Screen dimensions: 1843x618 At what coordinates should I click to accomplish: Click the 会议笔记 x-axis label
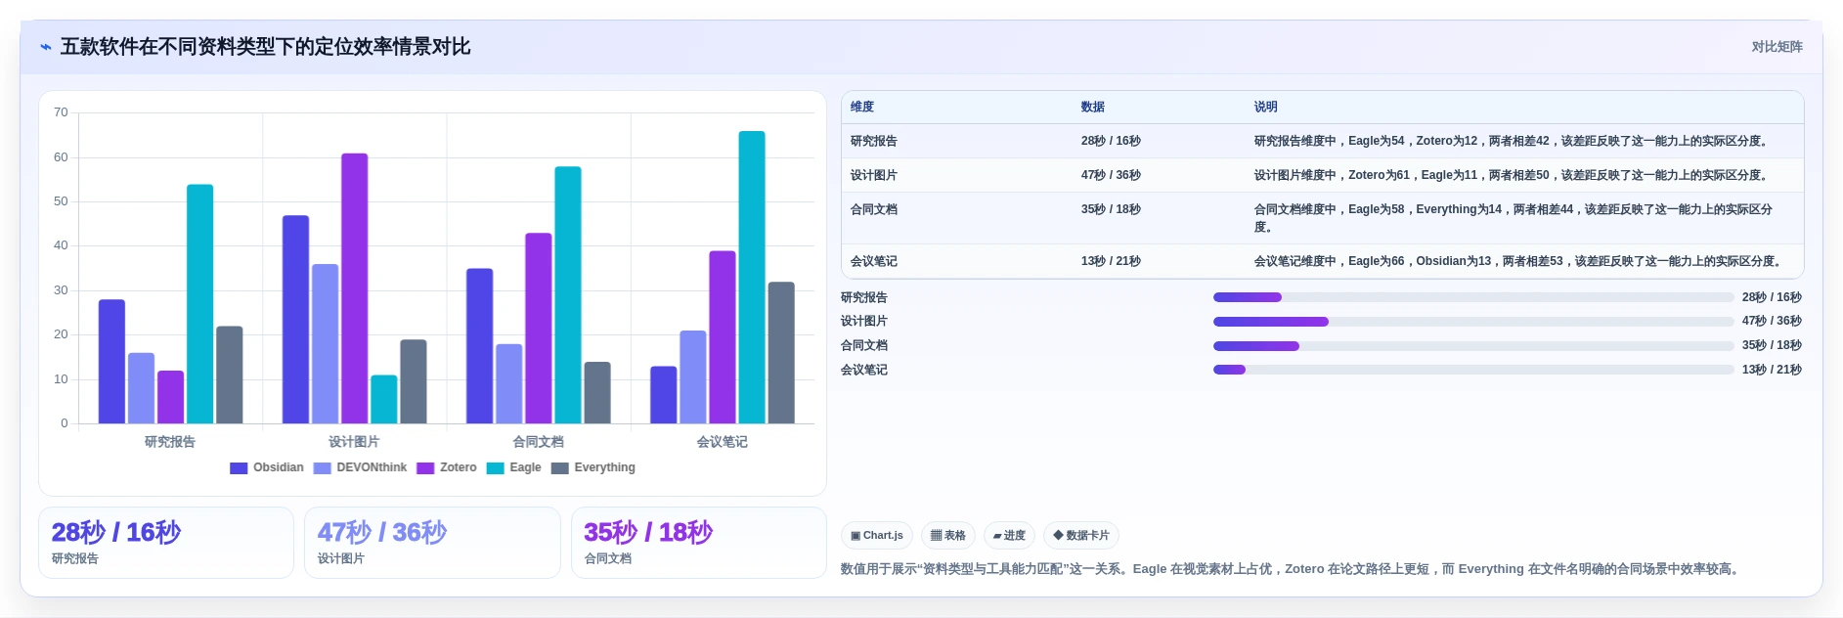(x=723, y=442)
